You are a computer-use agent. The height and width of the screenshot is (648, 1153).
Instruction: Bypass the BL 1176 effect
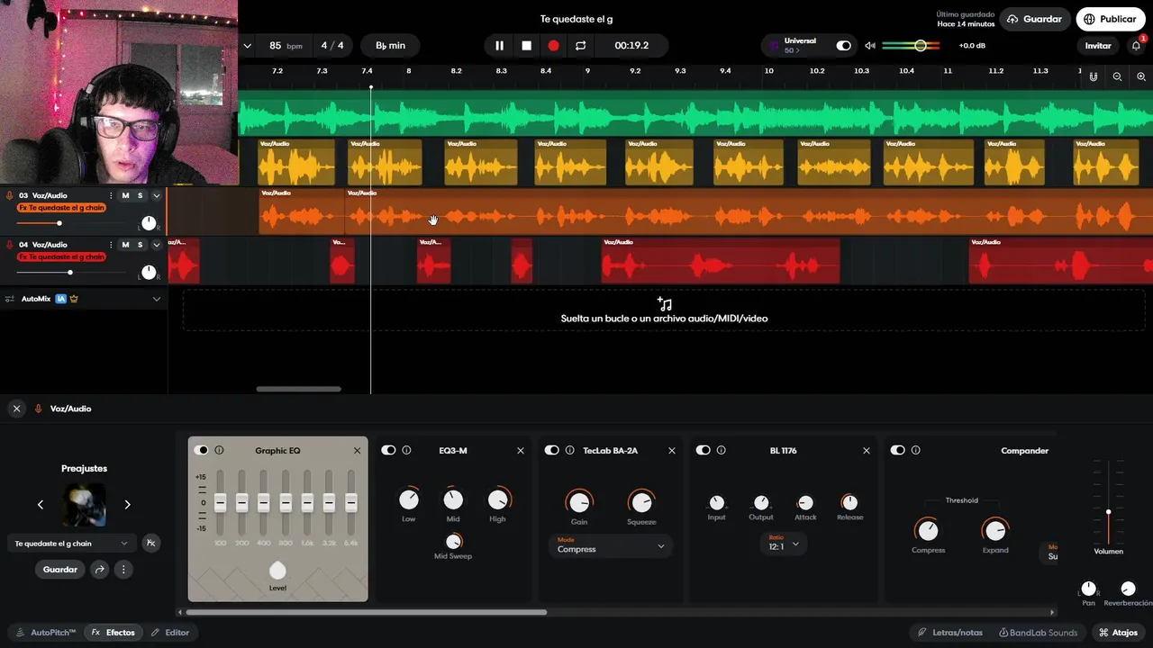[x=704, y=450]
